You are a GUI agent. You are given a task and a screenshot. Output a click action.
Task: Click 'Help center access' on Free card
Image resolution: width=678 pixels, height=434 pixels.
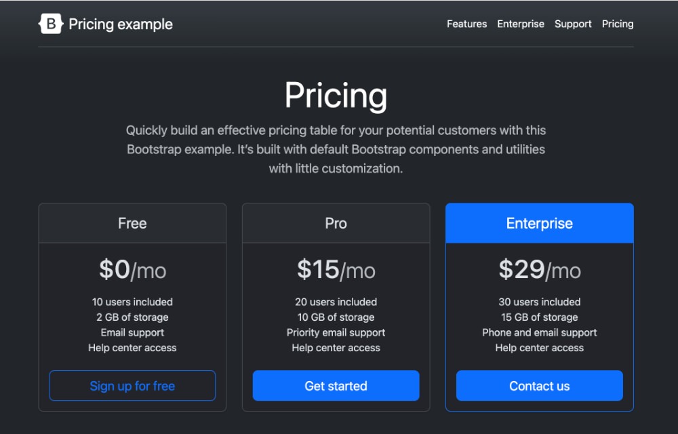pyautogui.click(x=132, y=347)
